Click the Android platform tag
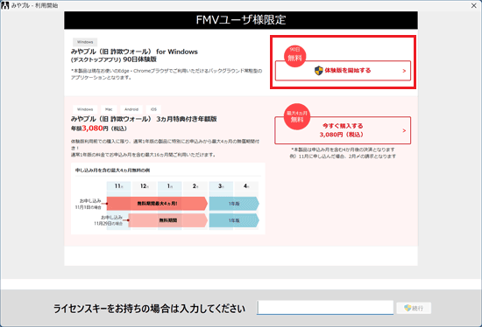Image resolution: width=482 pixels, height=327 pixels. tap(131, 109)
